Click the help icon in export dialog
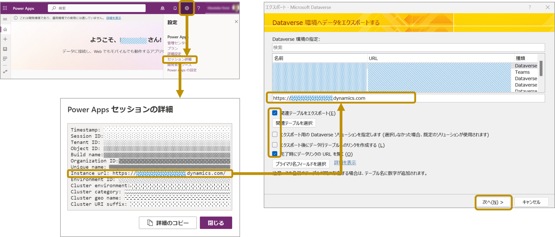555x237 pixels. [530, 7]
